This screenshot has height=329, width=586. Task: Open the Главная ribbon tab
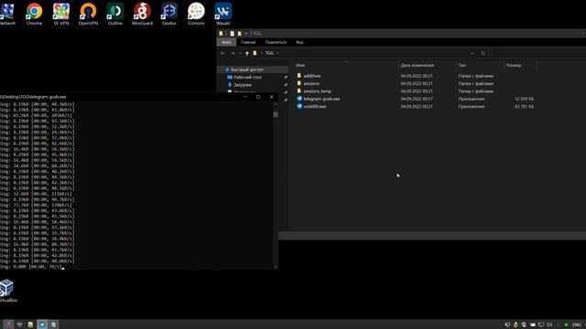(x=248, y=42)
